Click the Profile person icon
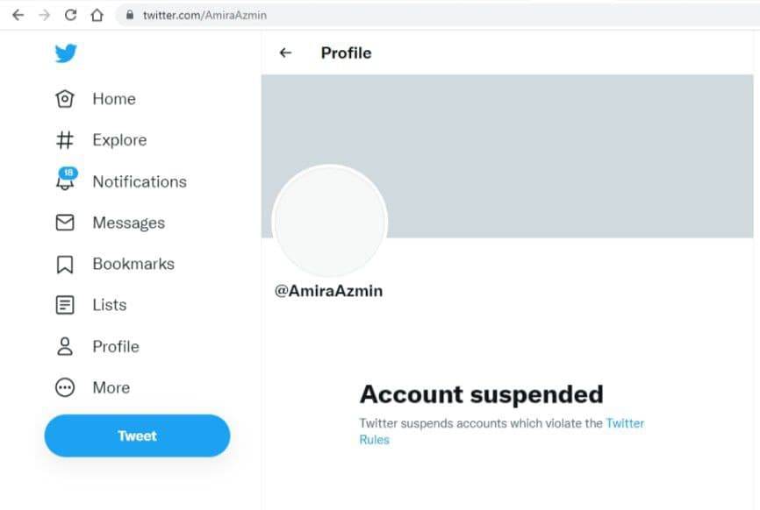 pyautogui.click(x=65, y=346)
